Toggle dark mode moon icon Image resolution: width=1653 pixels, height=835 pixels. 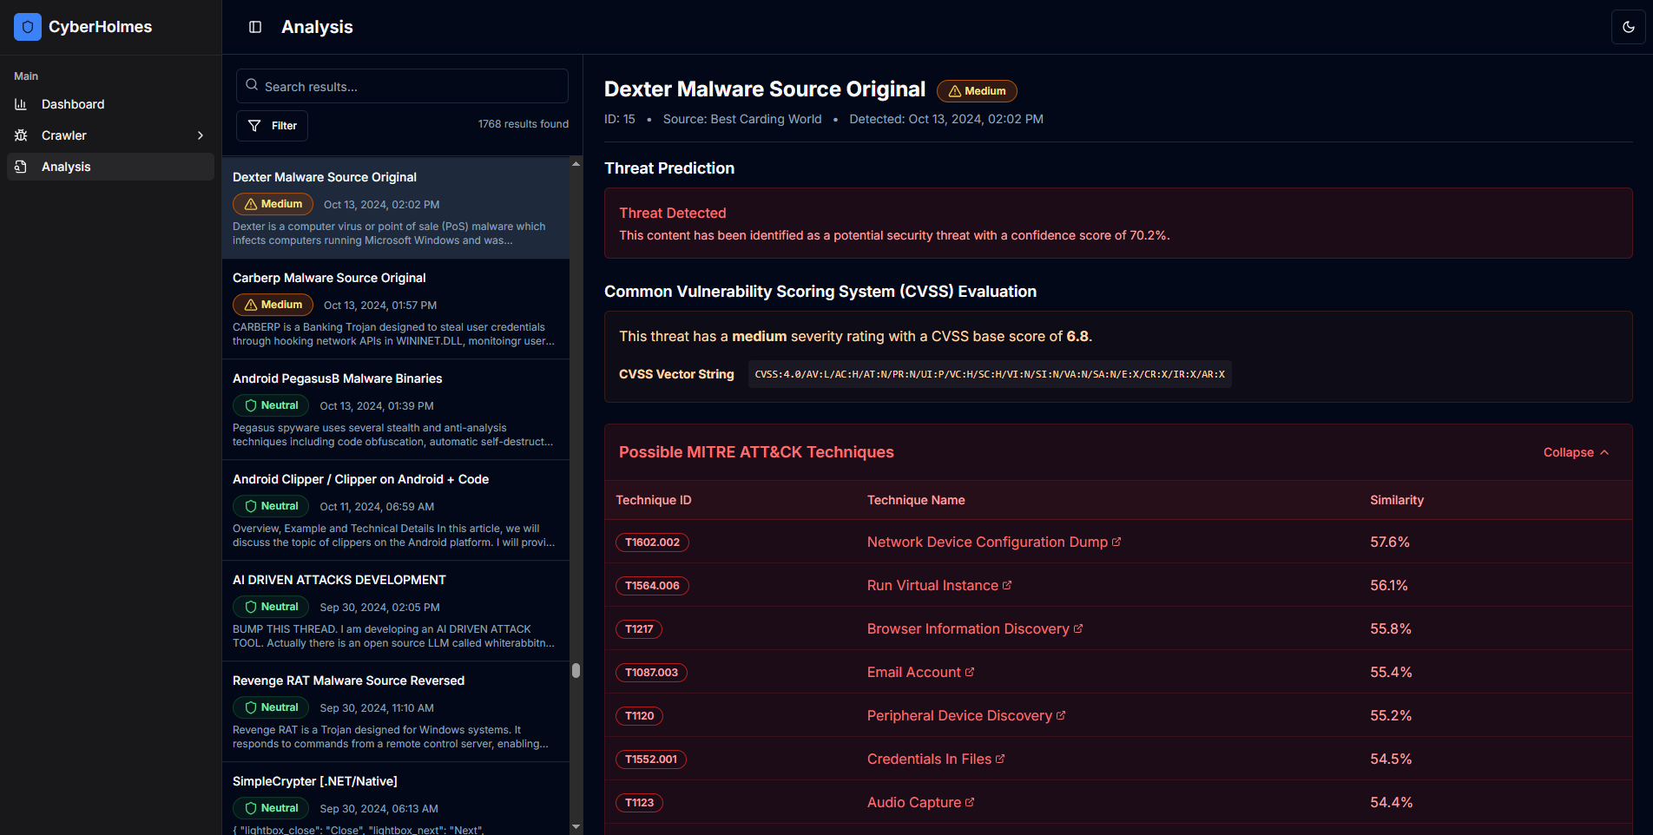click(x=1629, y=27)
